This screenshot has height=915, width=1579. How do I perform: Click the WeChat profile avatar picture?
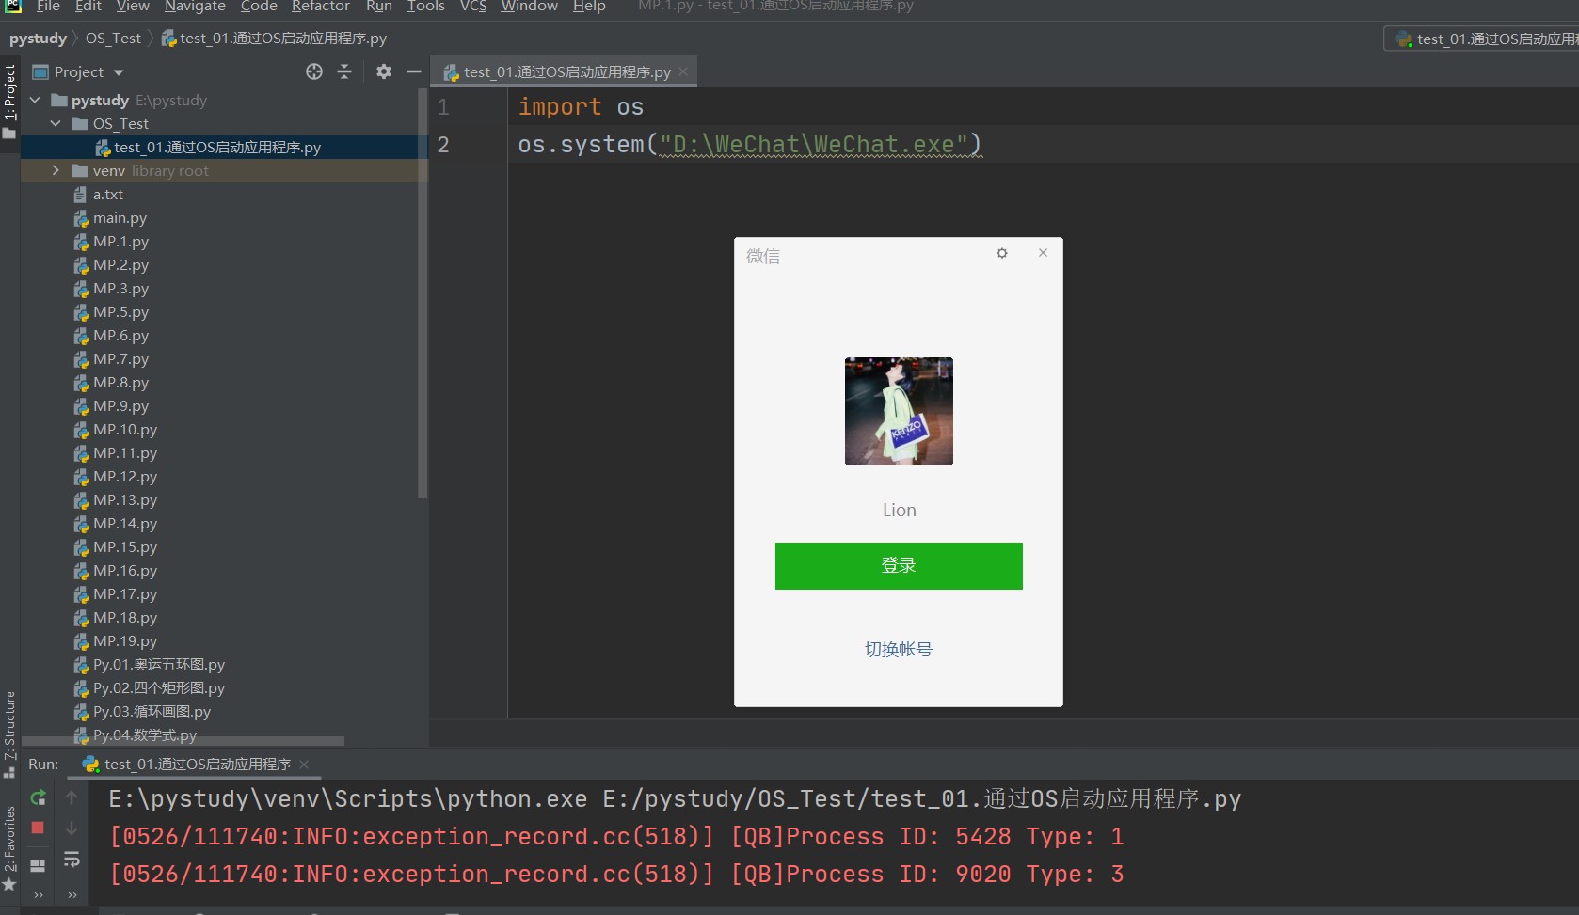[899, 411]
